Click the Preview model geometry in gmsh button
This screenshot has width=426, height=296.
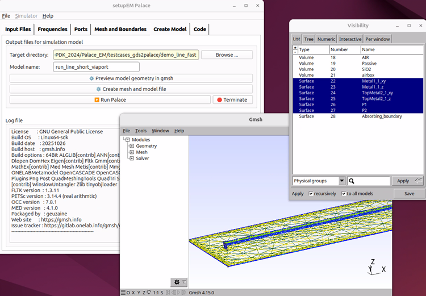click(131, 78)
